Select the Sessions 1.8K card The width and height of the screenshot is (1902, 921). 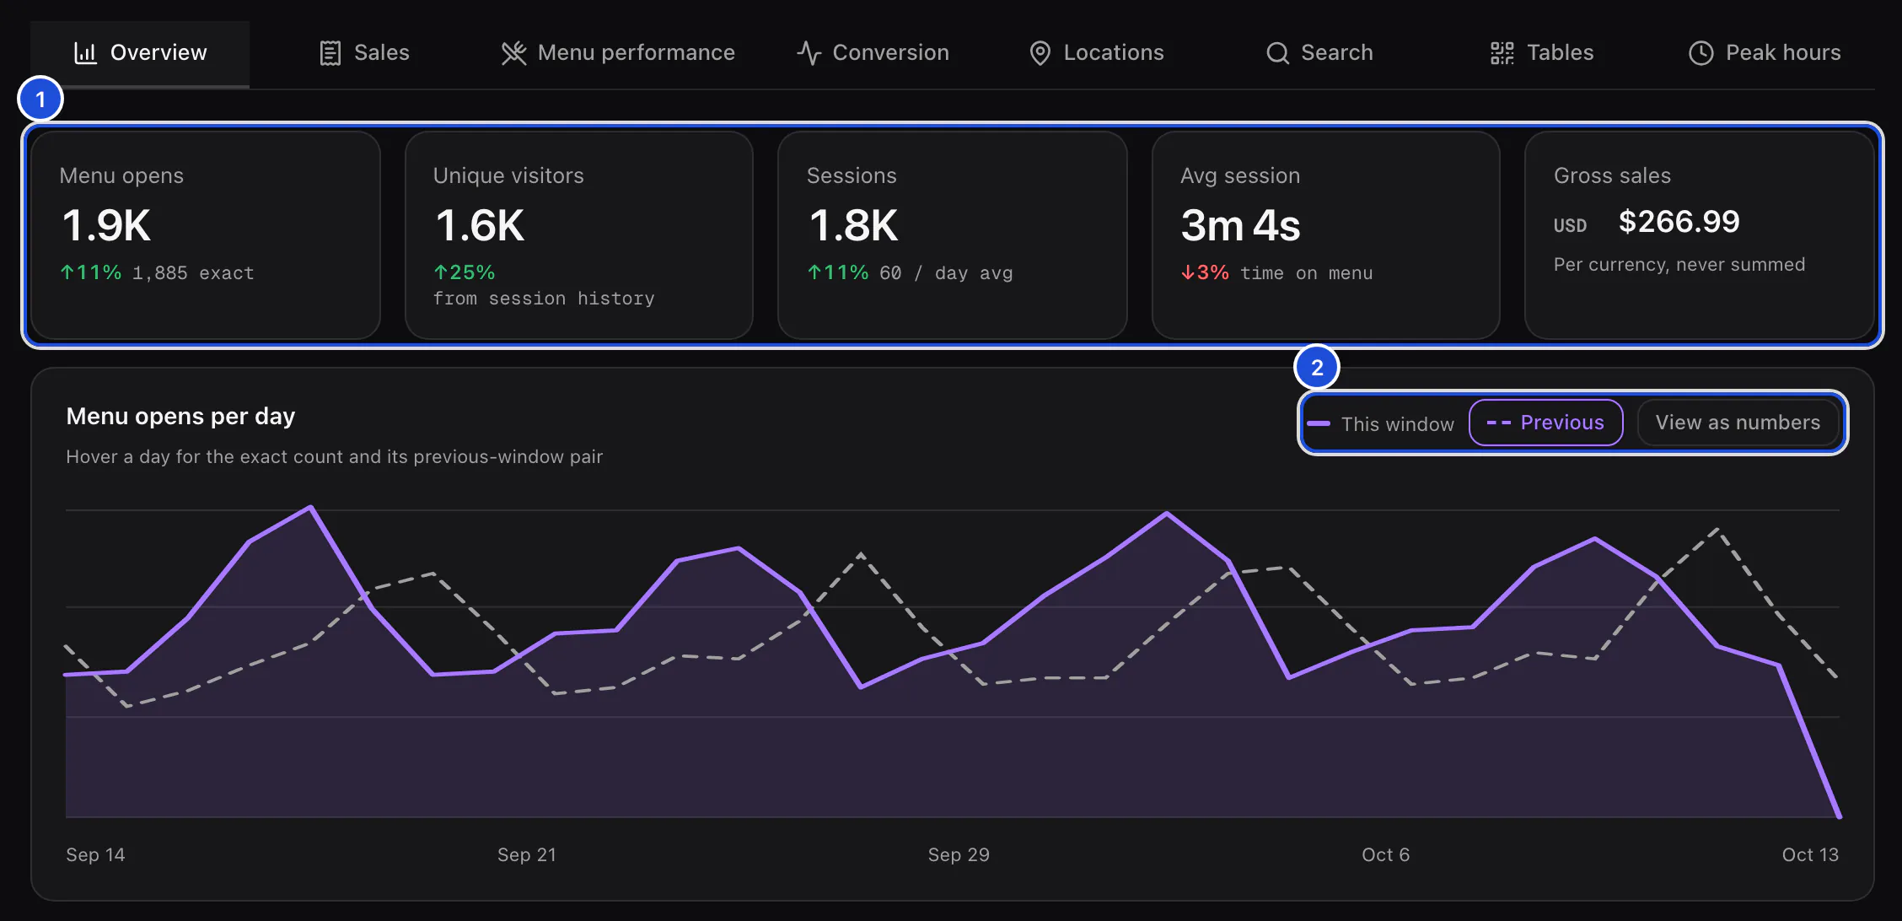953,235
